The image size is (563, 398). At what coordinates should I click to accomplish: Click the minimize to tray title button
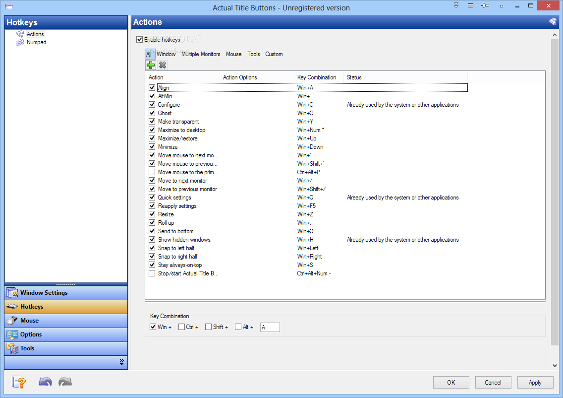pos(470,5)
